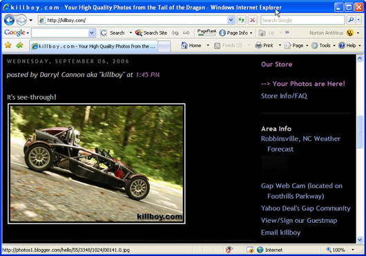366x256 pixels.
Task: Click the Norton AntiVirus icon
Action: coord(349,33)
